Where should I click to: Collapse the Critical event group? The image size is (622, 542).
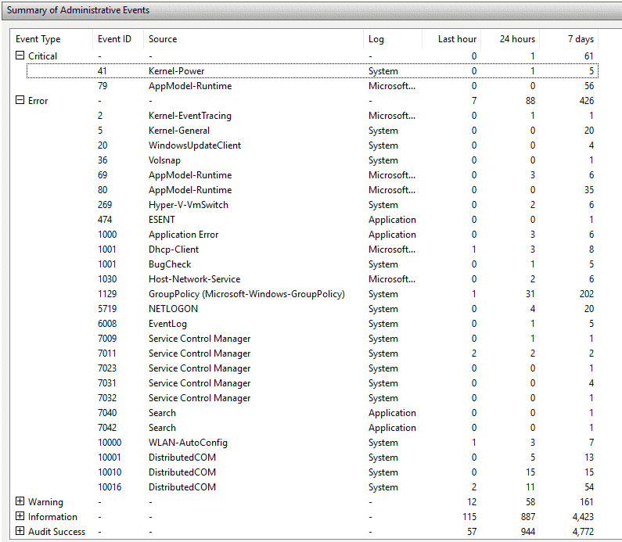coord(20,56)
